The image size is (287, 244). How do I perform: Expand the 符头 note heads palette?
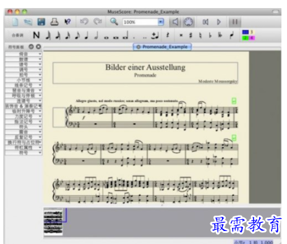pyautogui.click(x=24, y=127)
